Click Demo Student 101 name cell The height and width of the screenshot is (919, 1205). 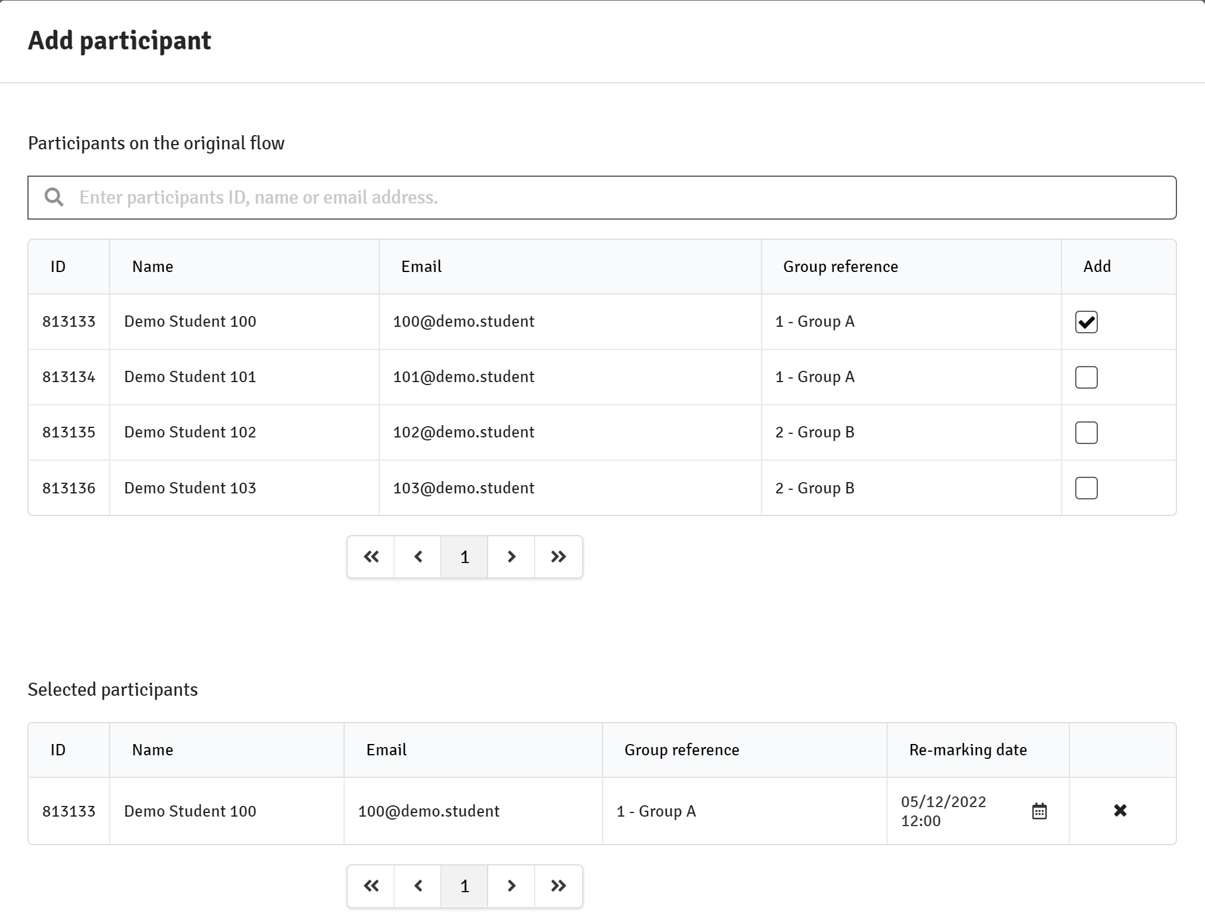(x=244, y=377)
